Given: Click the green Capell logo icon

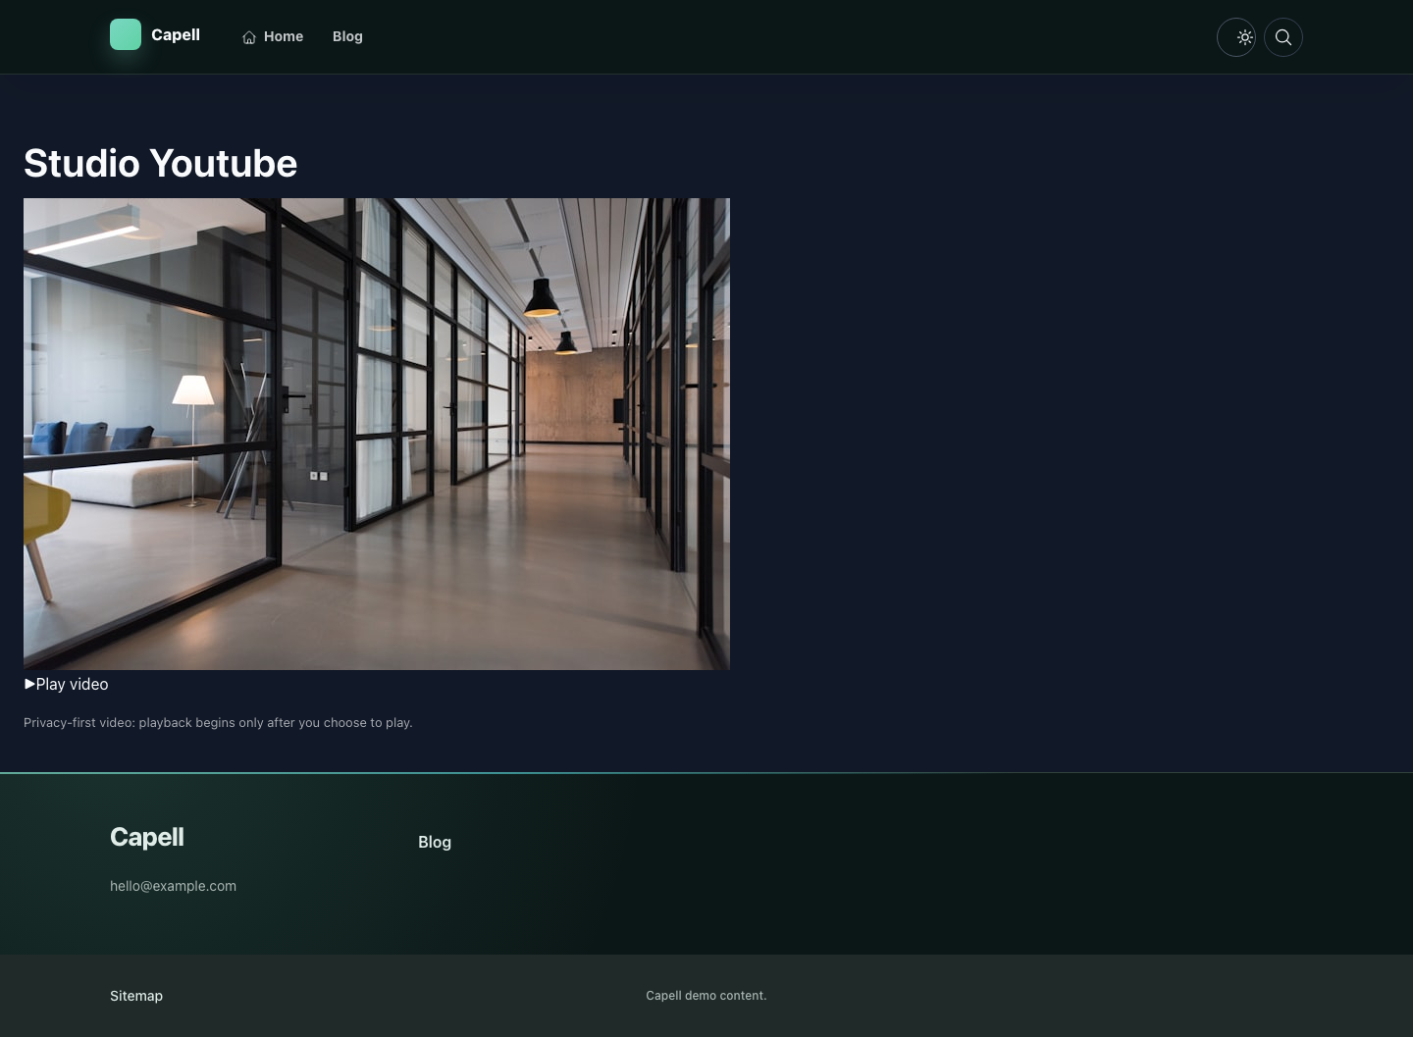Looking at the screenshot, I should (126, 34).
